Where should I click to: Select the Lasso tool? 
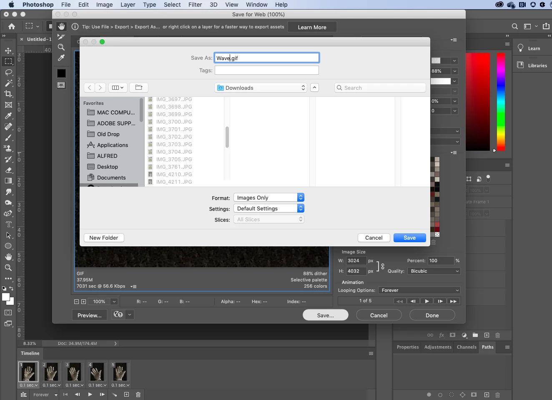click(x=8, y=72)
